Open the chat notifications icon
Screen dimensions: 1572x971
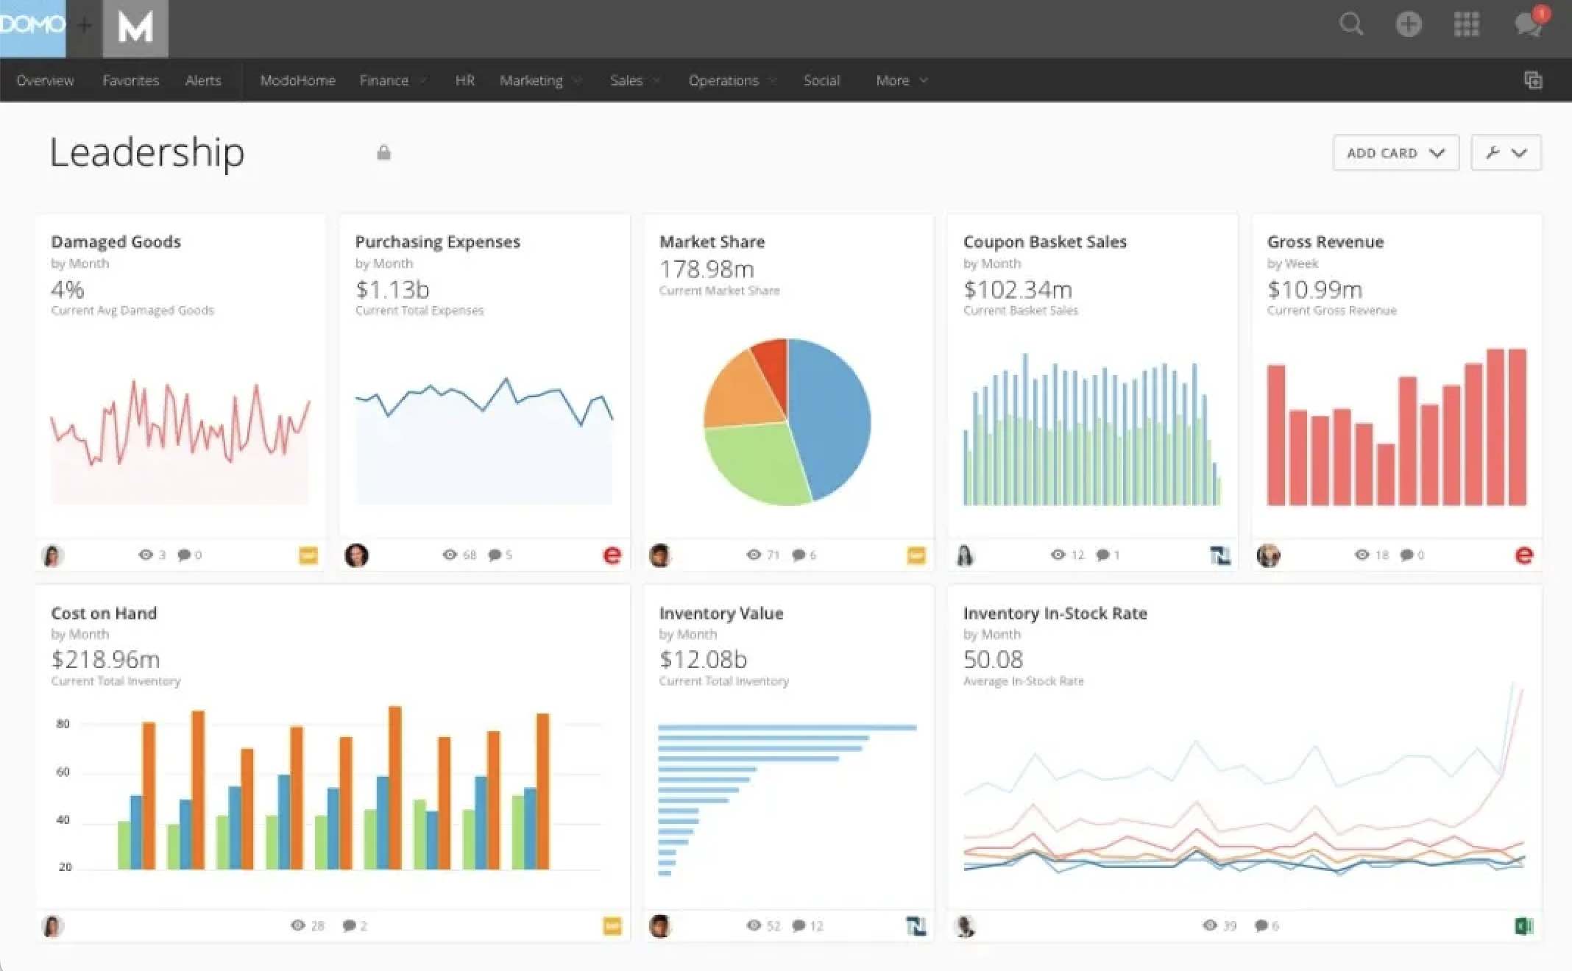[x=1529, y=24]
